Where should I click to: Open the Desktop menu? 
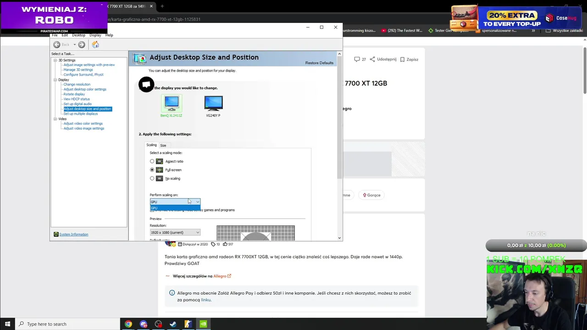78,35
